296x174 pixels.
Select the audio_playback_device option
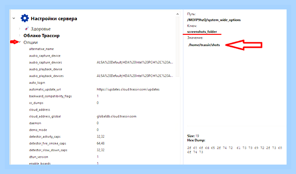tap(45, 69)
